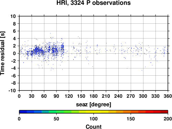Click the y-axis tick label -6

point(13,76)
